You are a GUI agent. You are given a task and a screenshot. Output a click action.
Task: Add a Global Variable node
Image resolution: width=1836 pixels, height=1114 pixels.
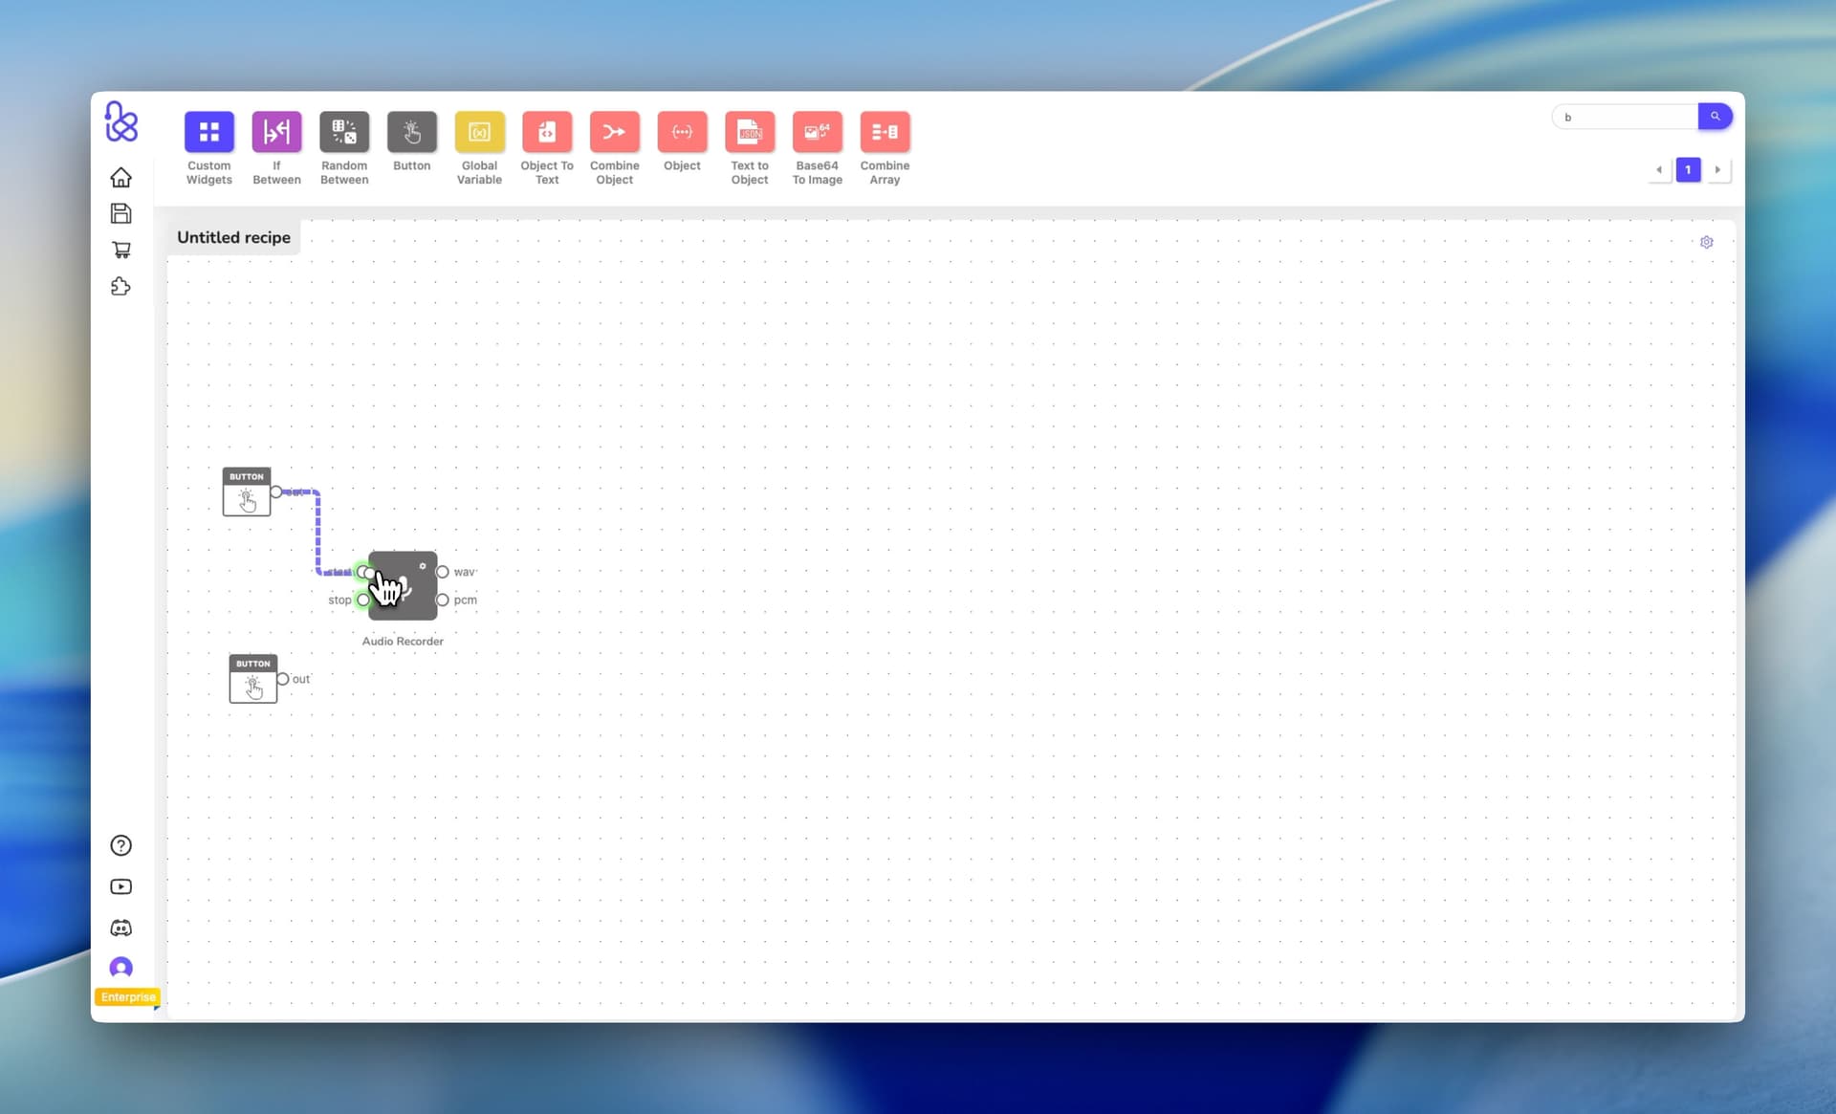tap(479, 132)
